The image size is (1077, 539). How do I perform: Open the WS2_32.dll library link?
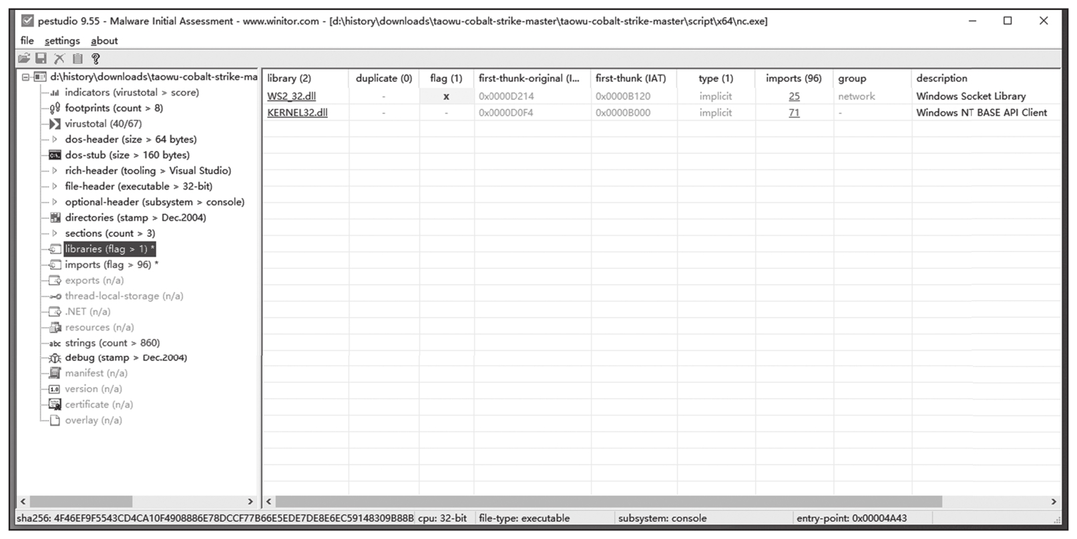point(291,96)
